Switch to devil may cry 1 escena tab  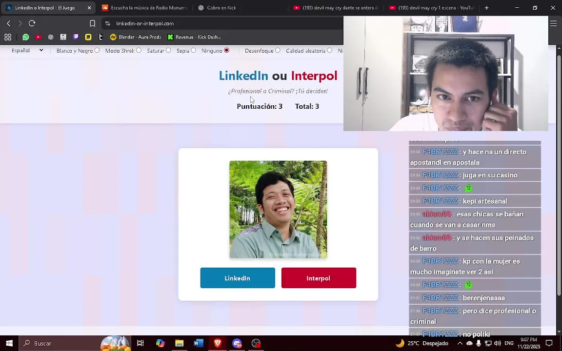(x=432, y=7)
